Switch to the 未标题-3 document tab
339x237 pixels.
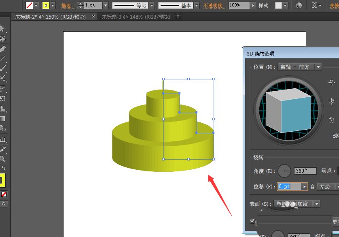(x=136, y=17)
